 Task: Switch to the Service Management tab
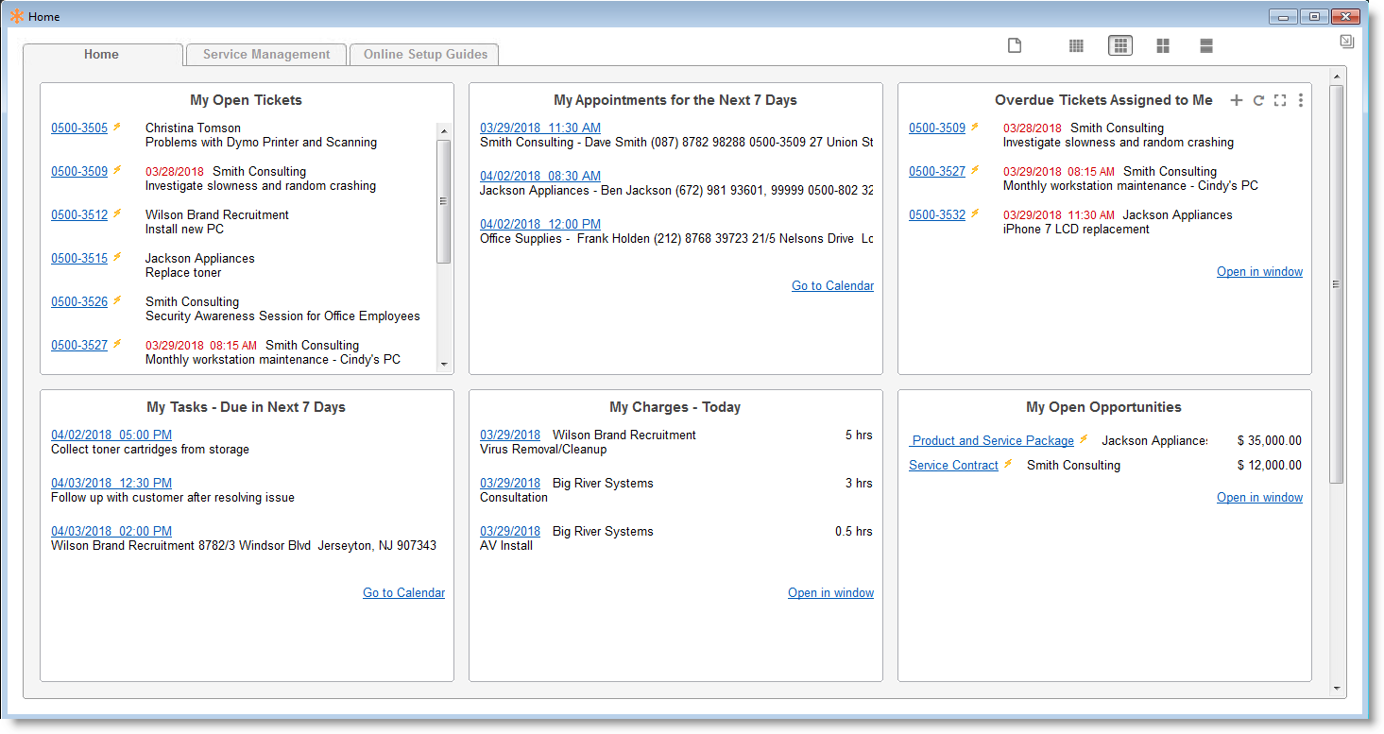pyautogui.click(x=266, y=55)
